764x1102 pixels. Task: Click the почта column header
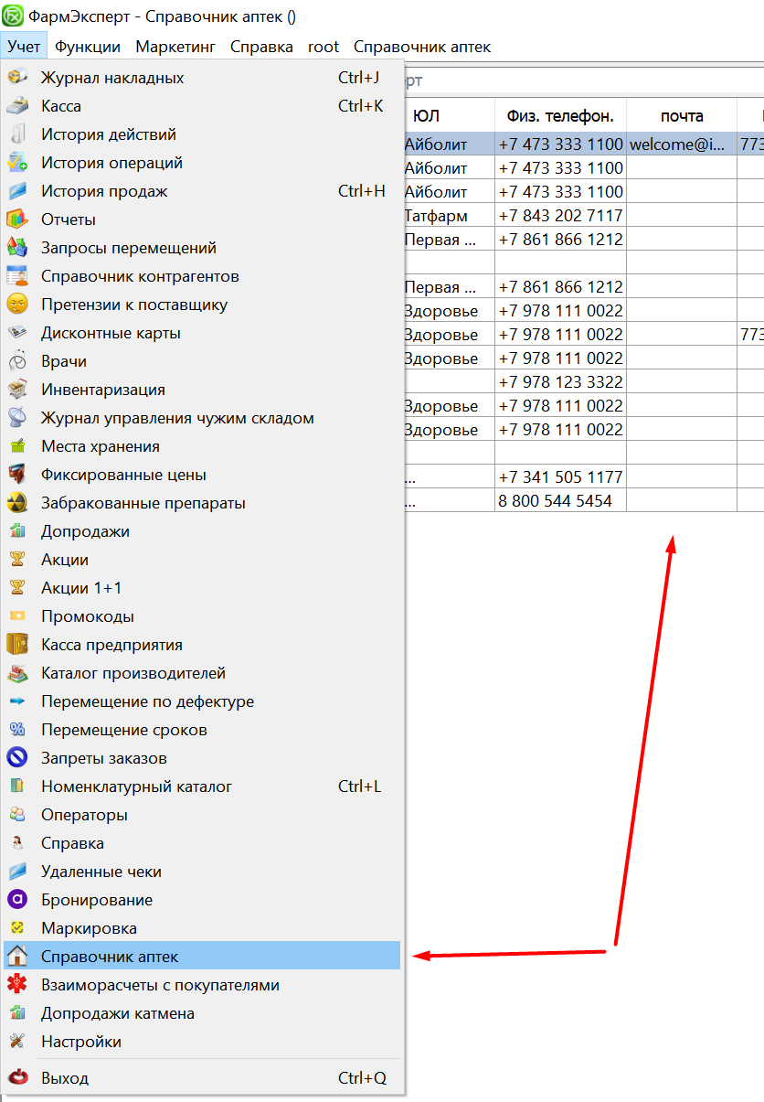pos(682,116)
